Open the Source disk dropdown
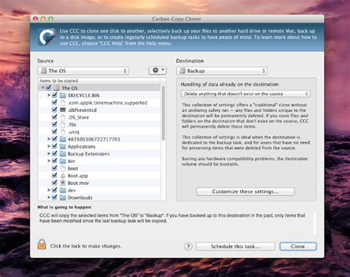This screenshot has height=277, width=350. 83,71
